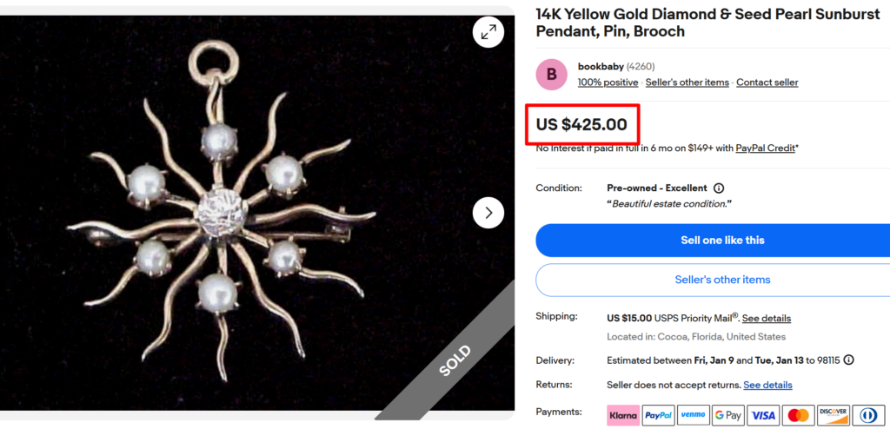Open the bookbaby seller avatar
Screen dimensions: 890x429
552,75
